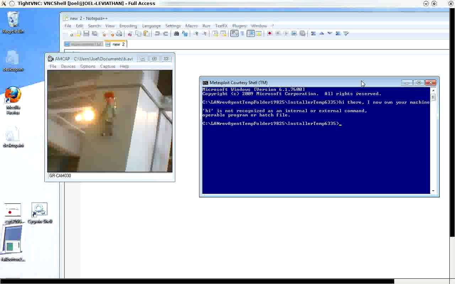Create a new file in Notepad++ toolbar
This screenshot has width=455, height=284.
(x=71, y=33)
